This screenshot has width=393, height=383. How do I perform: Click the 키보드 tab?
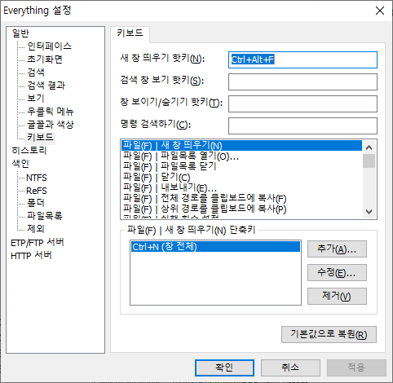pyautogui.click(x=130, y=33)
